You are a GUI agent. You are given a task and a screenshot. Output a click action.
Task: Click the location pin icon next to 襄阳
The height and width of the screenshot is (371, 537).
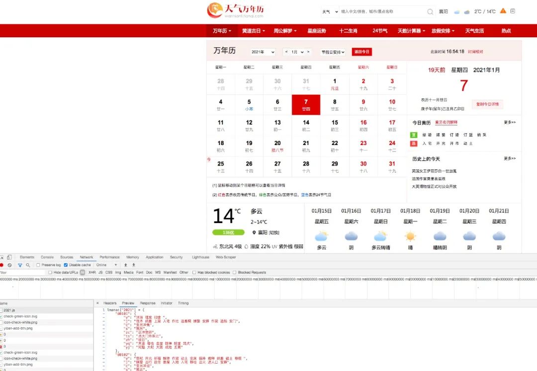[x=254, y=232]
